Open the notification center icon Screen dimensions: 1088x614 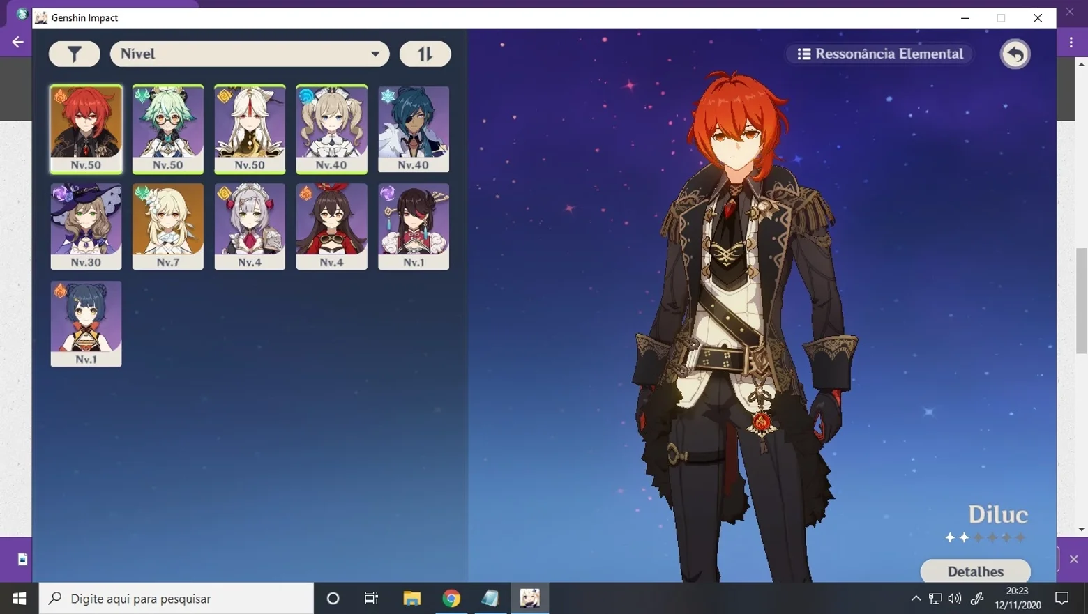tap(1062, 598)
